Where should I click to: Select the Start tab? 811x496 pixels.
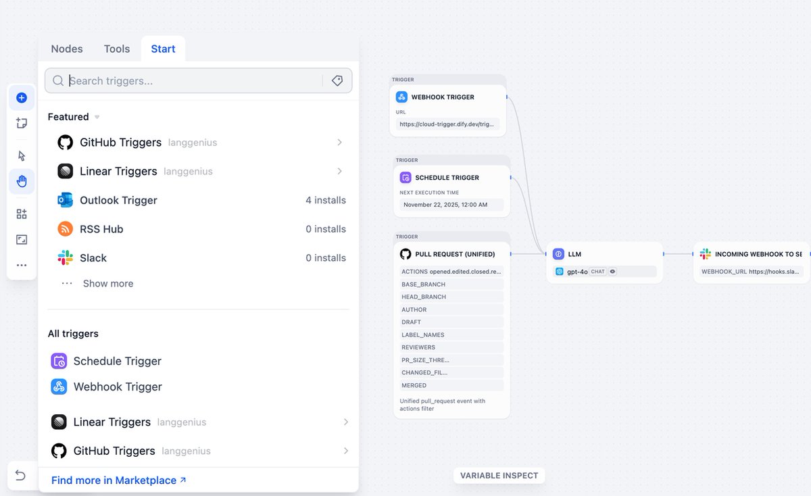(163, 49)
